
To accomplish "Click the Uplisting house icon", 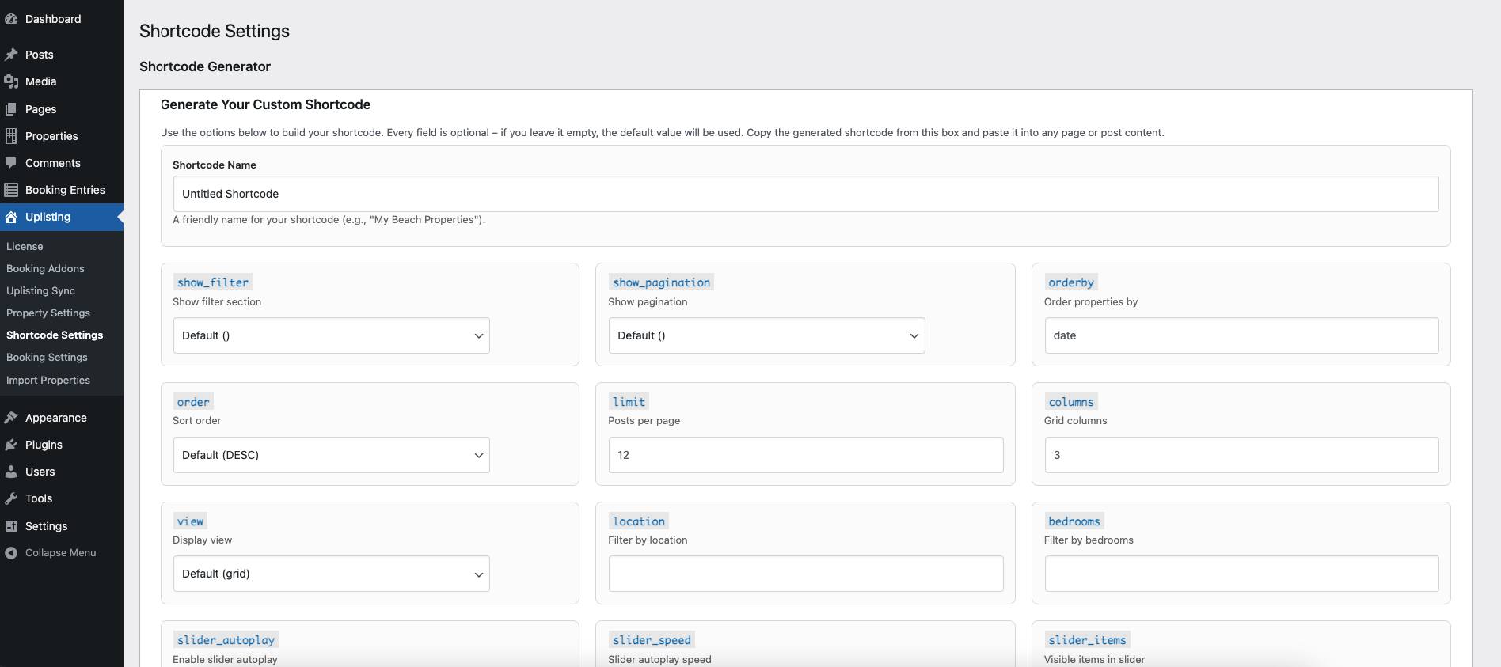I will [11, 217].
